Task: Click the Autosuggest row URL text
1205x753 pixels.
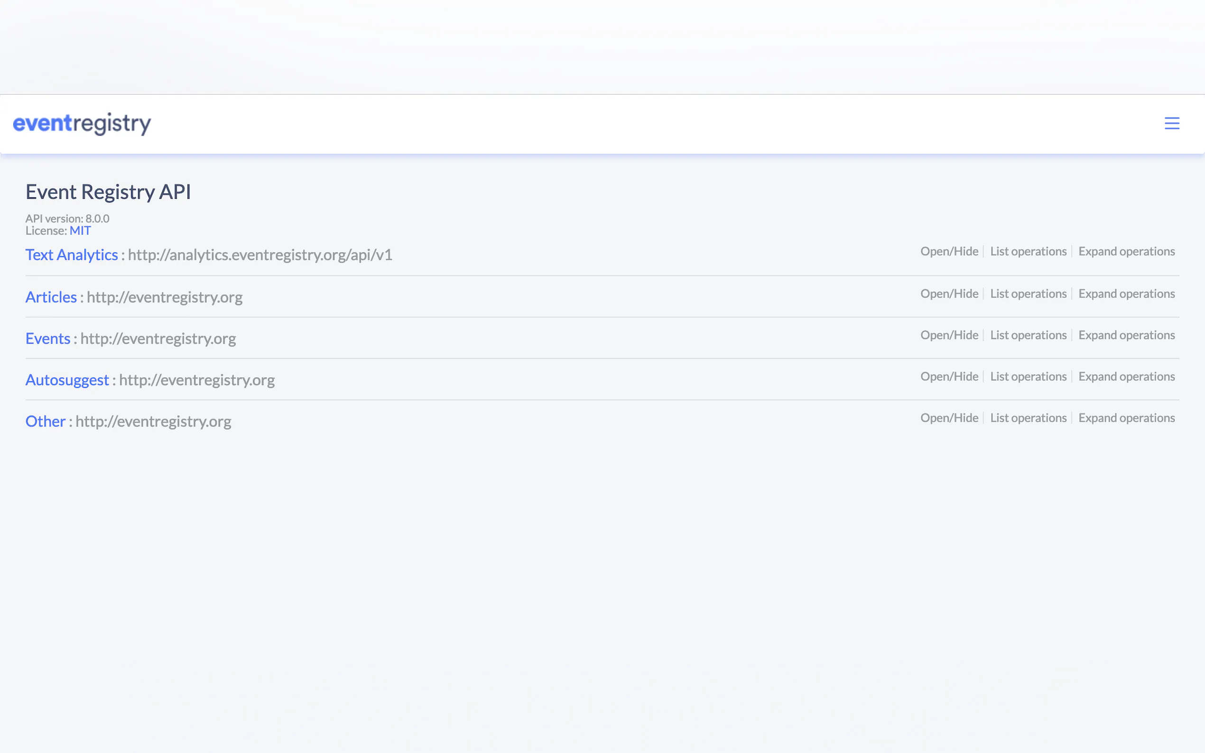Action: [x=197, y=379]
